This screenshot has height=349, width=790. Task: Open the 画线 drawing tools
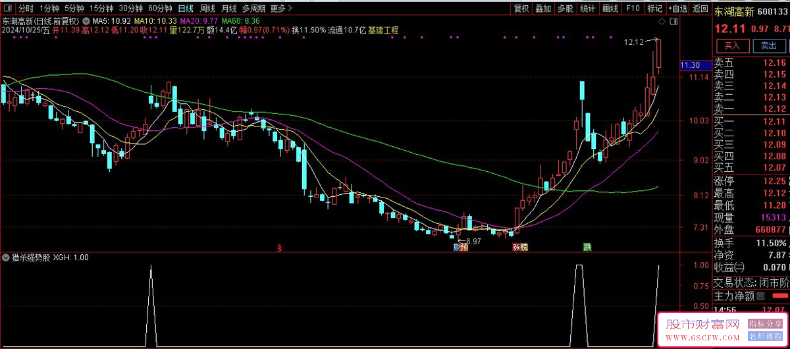point(610,9)
